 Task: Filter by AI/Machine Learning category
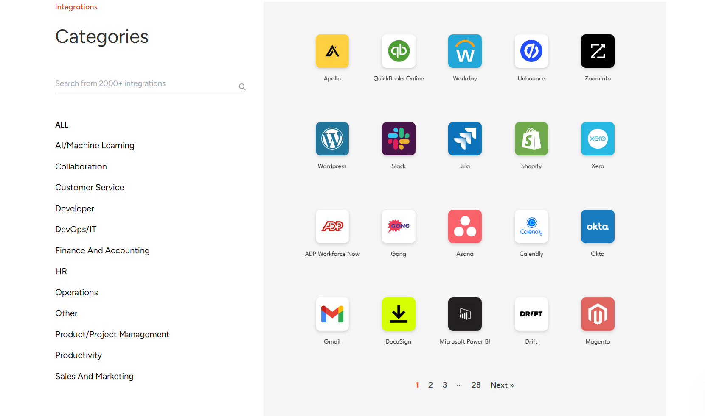click(x=95, y=145)
